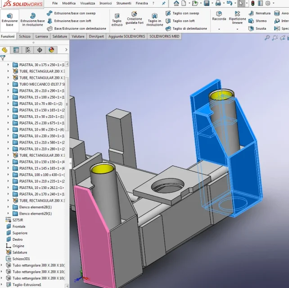Select the Frontale plane
289x288 pixels.
click(19, 226)
